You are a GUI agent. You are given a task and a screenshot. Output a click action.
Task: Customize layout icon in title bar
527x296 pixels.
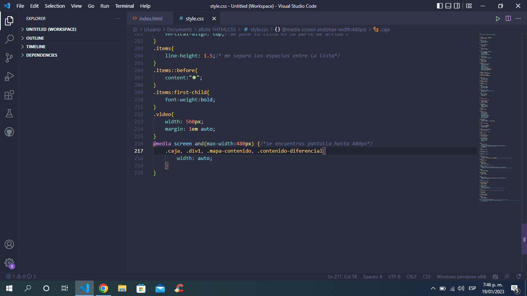pyautogui.click(x=469, y=6)
